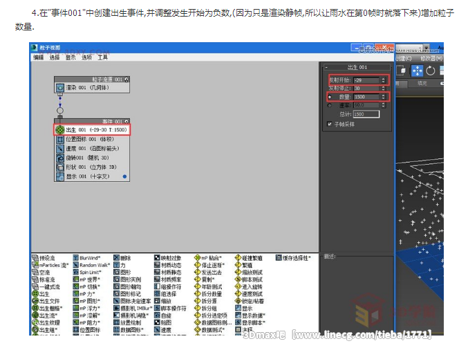Select 形状 001 operator in event
The width and height of the screenshot is (459, 348).
click(x=92, y=167)
